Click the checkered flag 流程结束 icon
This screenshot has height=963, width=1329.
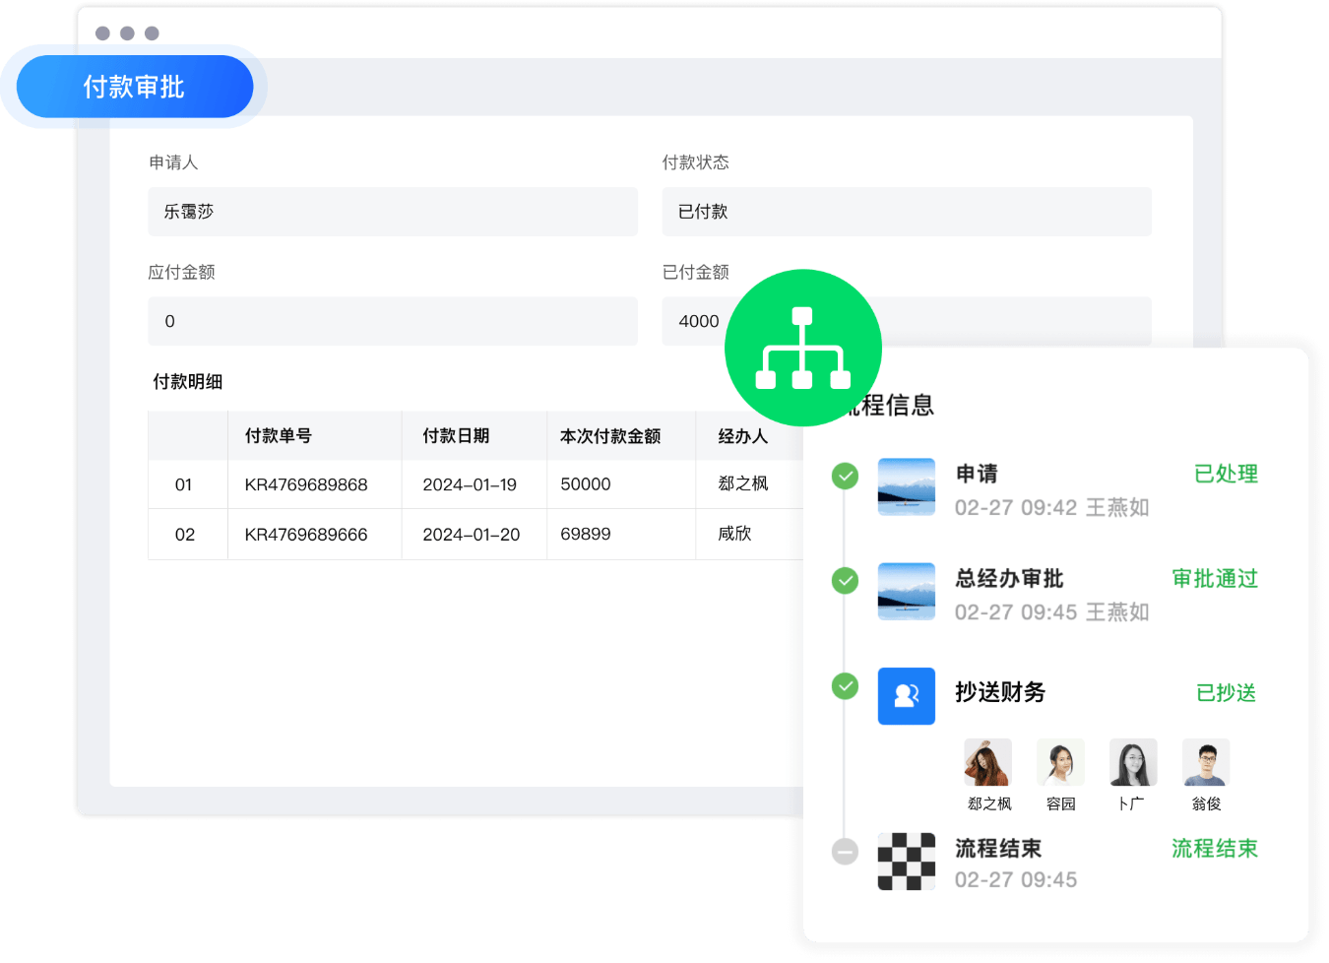(906, 862)
